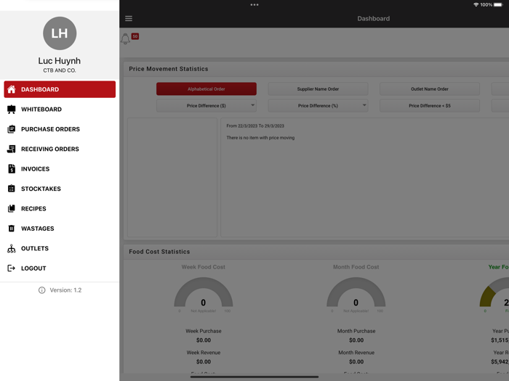Tap the red notification count badge
This screenshot has height=381, width=509.
pos(135,36)
